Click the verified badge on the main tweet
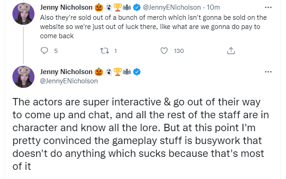Screen dimensions: 286x179 pyautogui.click(x=137, y=72)
